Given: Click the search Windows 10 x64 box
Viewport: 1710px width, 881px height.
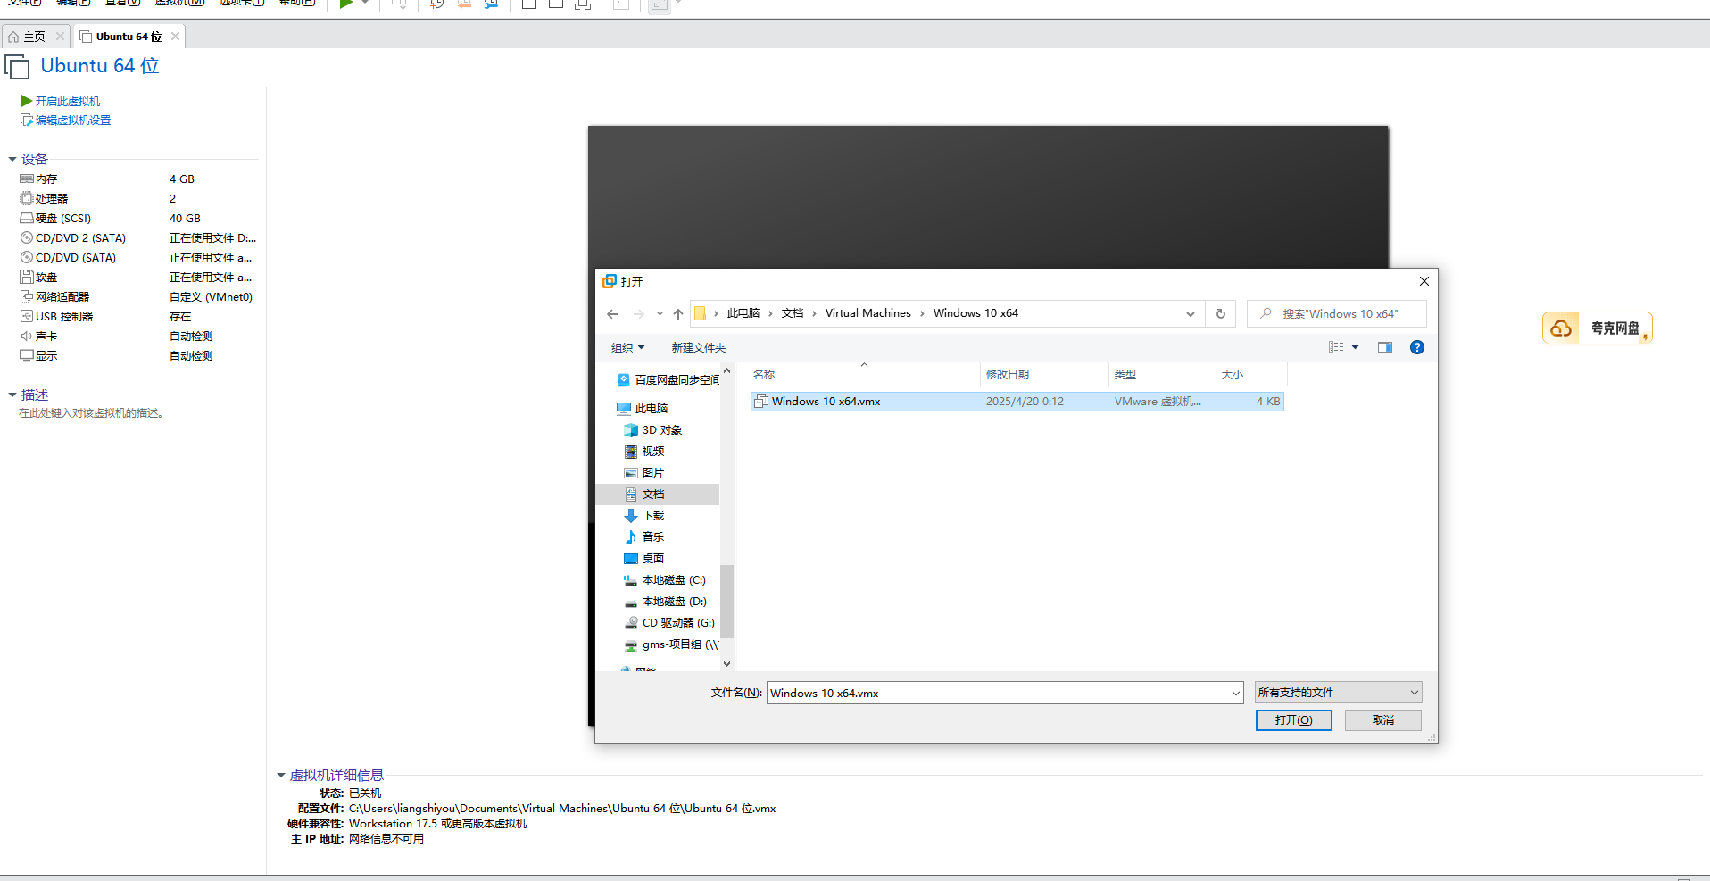Looking at the screenshot, I should (x=1337, y=314).
